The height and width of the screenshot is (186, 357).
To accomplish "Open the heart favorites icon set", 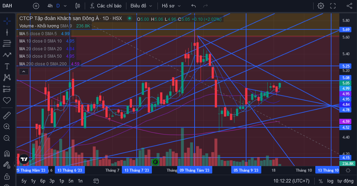I will point(7,100).
